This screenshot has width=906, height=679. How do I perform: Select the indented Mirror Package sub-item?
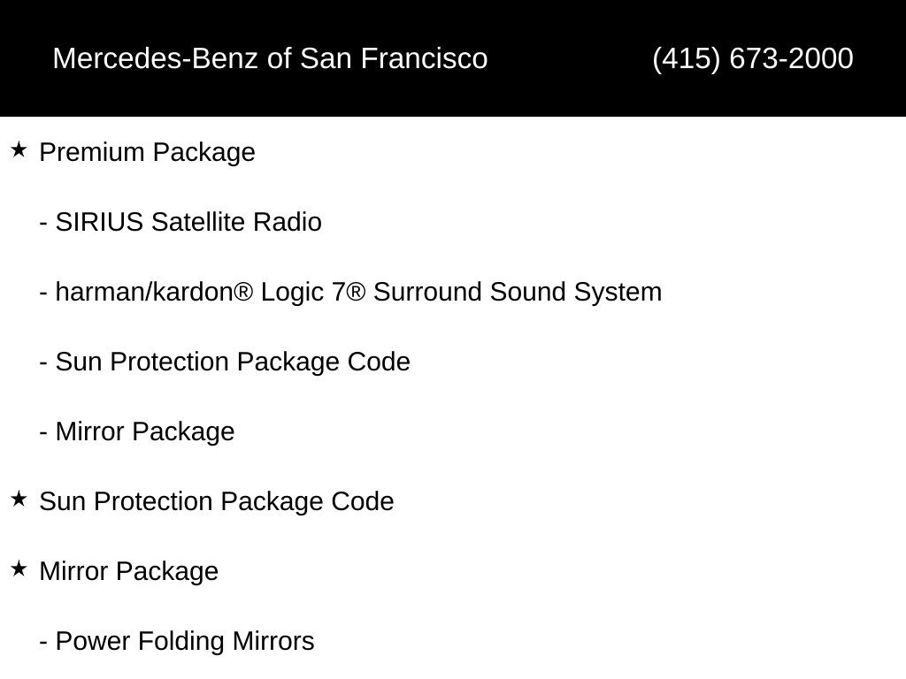(137, 432)
